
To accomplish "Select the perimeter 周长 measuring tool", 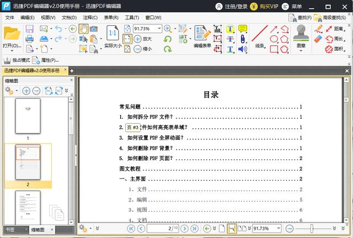I will pyautogui.click(x=335, y=39).
